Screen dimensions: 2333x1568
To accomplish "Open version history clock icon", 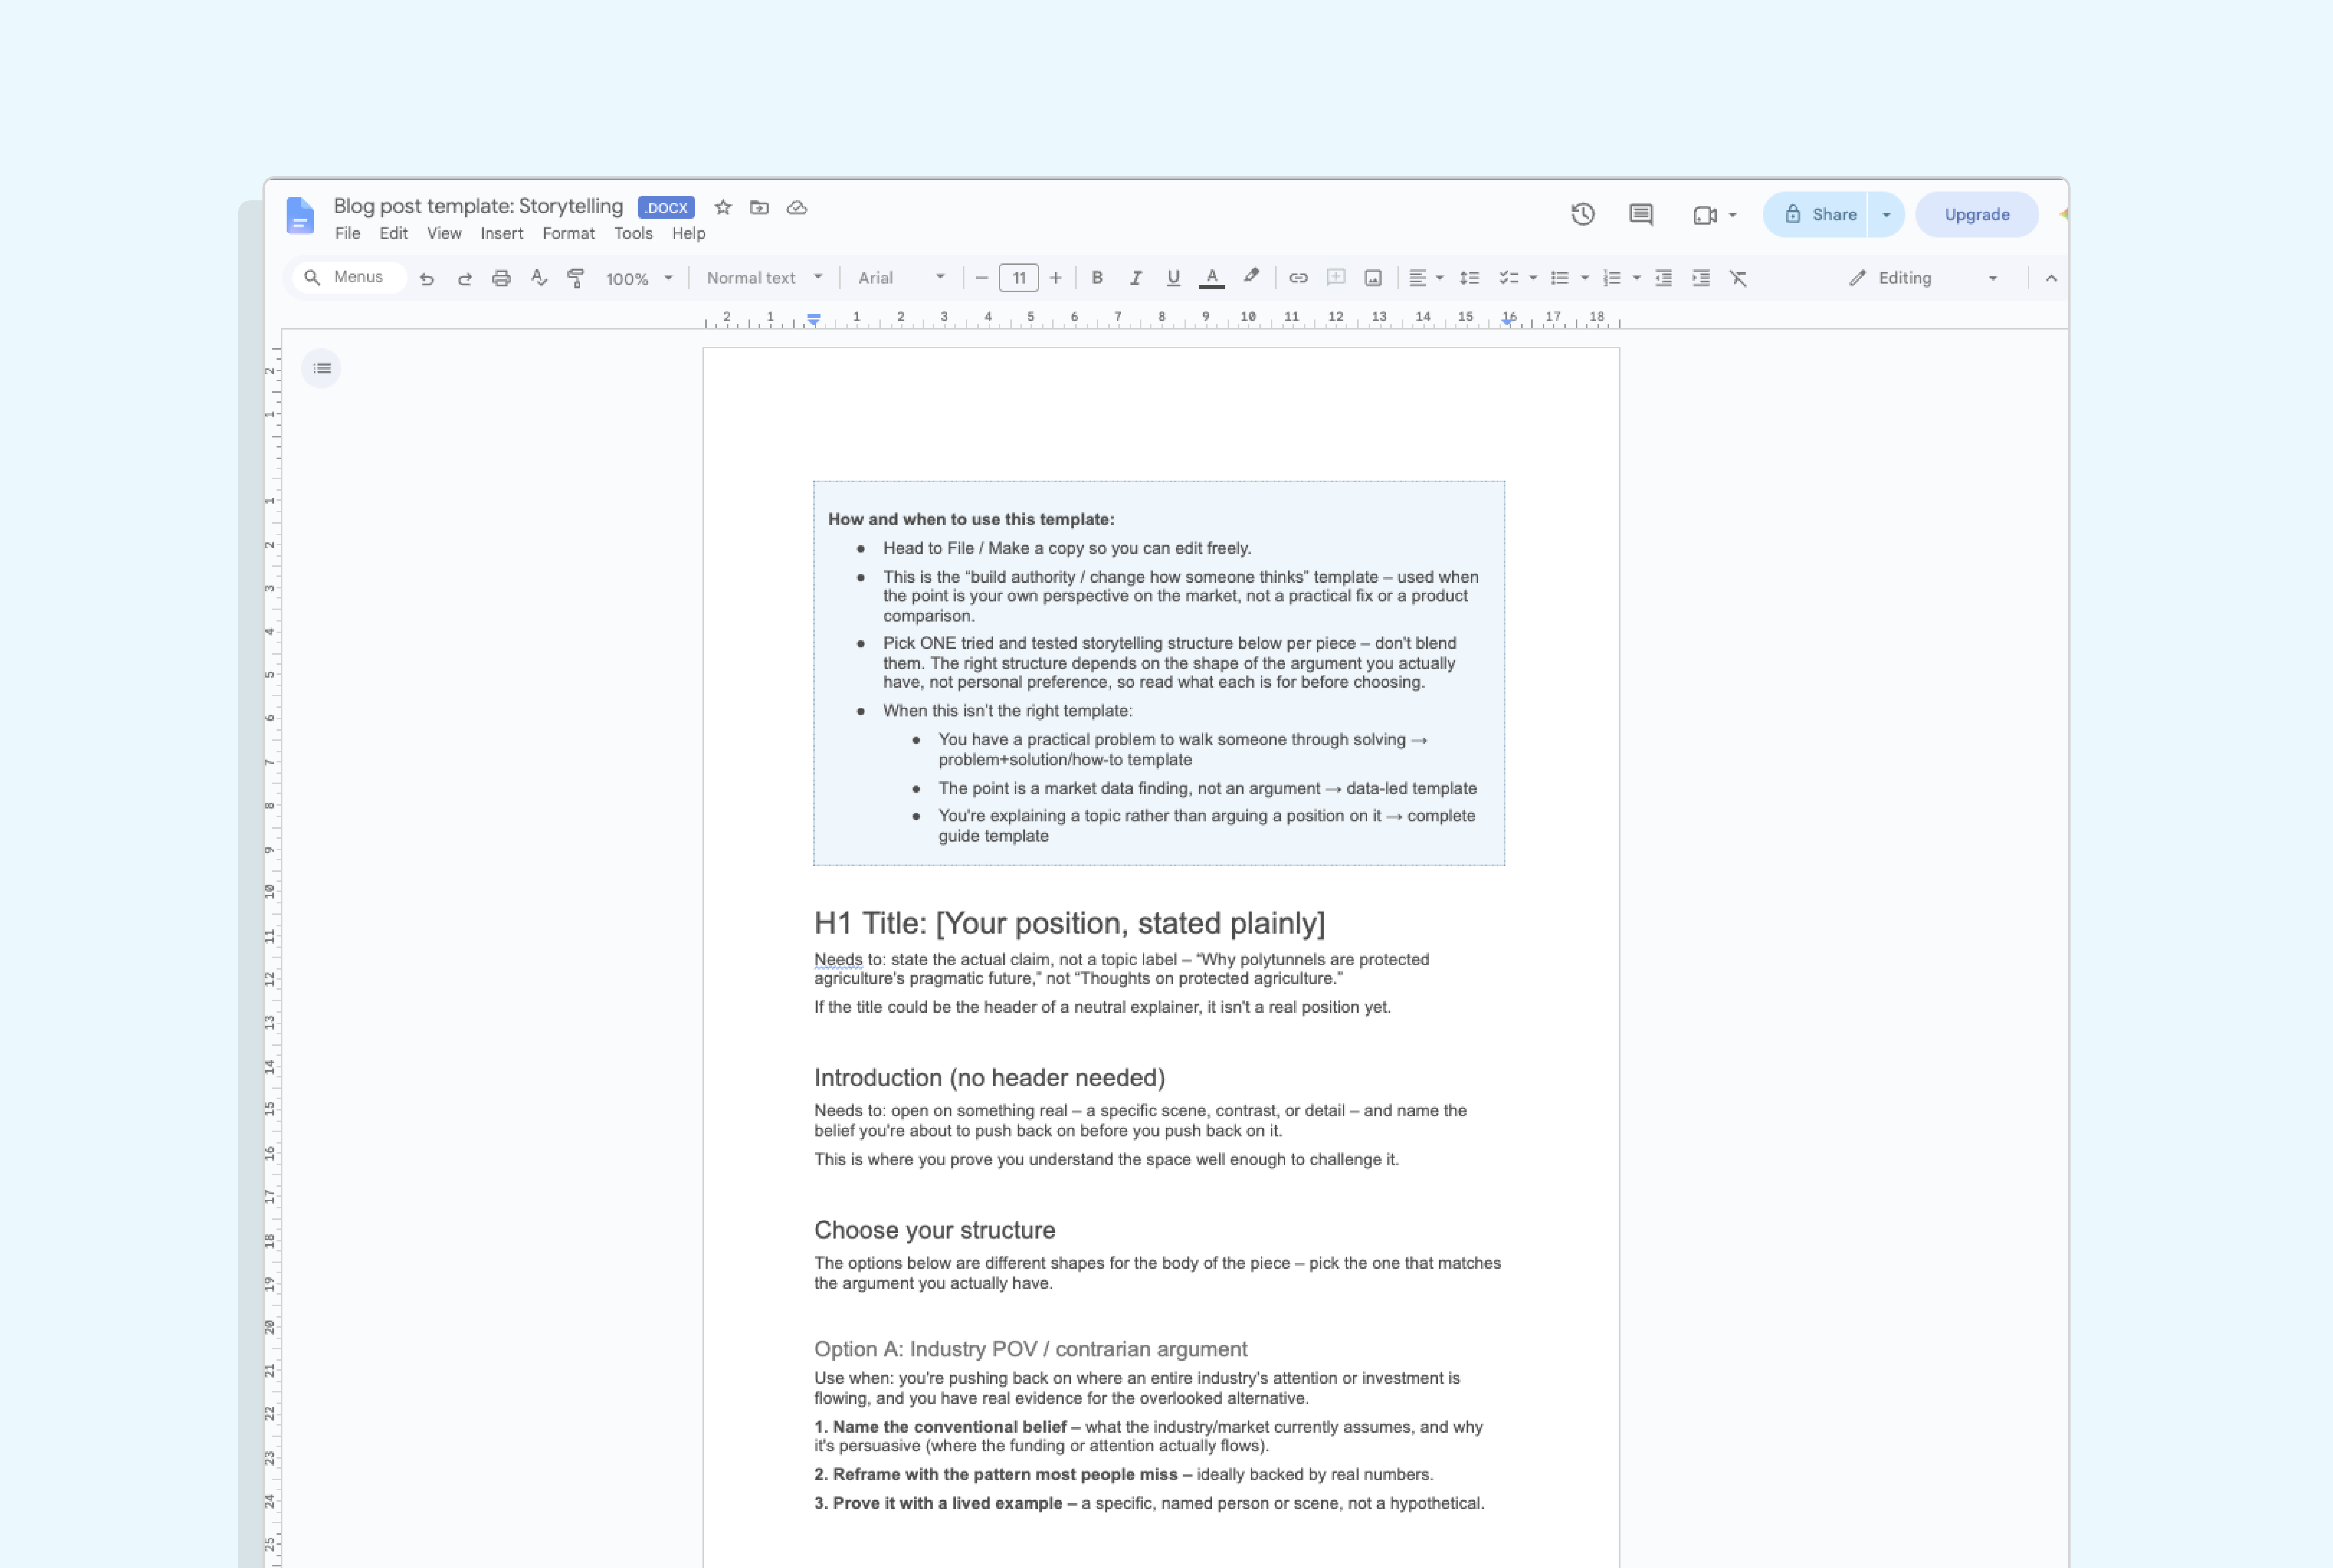I will pyautogui.click(x=1583, y=214).
